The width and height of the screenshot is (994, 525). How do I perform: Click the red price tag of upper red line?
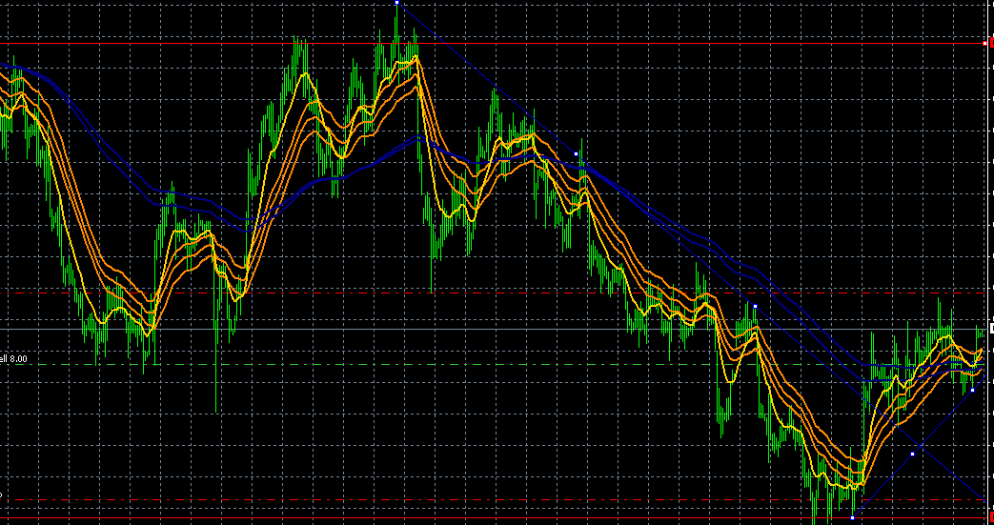(x=991, y=43)
